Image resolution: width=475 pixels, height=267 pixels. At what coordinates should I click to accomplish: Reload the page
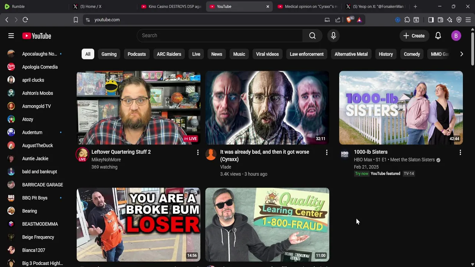25,20
